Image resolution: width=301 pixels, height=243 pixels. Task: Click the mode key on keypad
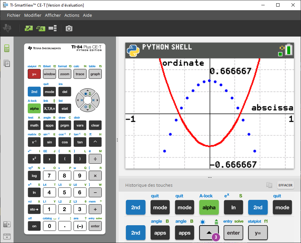[x=49, y=92]
